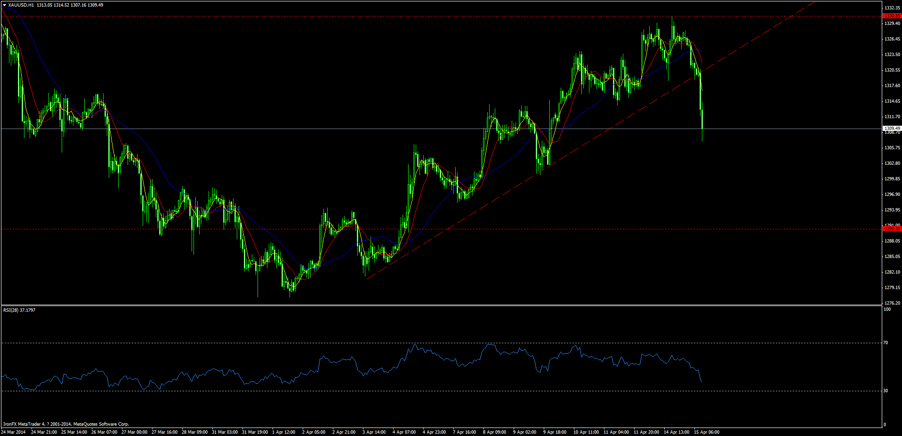
Task: Click price scale value 1282.10
Action: pyautogui.click(x=892, y=272)
